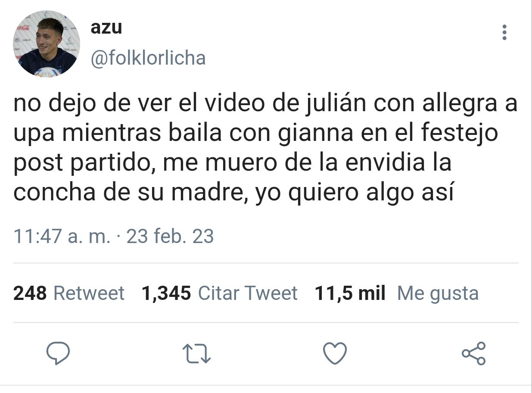Viewport: 532px width, 393px height.
Task: Open azu's profile picture
Action: coord(47,44)
